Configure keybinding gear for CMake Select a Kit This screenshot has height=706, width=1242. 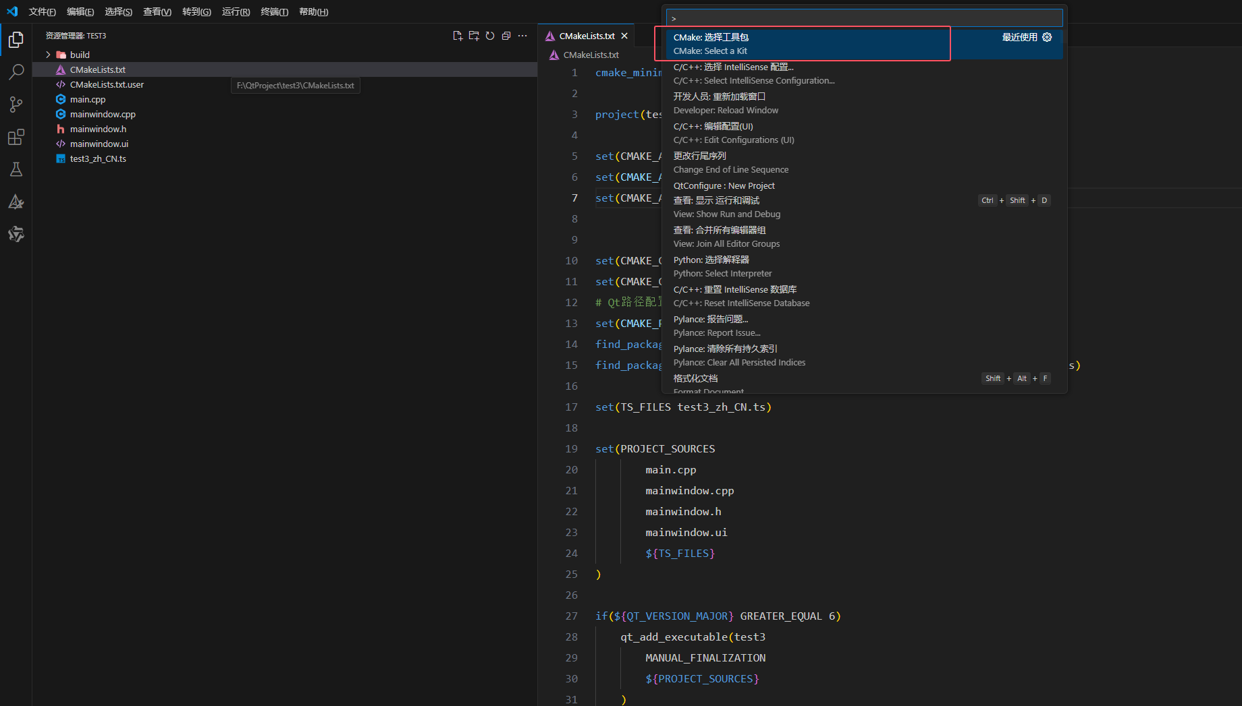pyautogui.click(x=1047, y=37)
